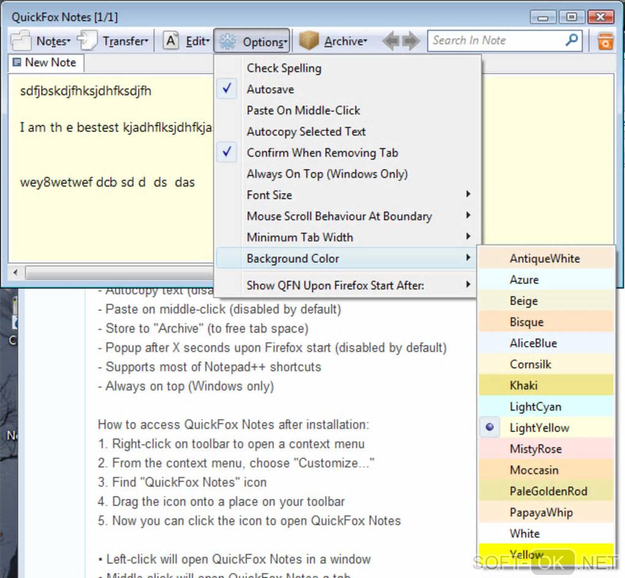Click 'Drag the icon onto a place' step
625x578 pixels.
(221, 501)
